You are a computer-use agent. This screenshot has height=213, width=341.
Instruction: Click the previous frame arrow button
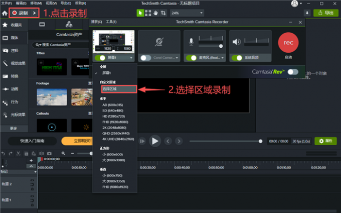[x=167, y=141]
